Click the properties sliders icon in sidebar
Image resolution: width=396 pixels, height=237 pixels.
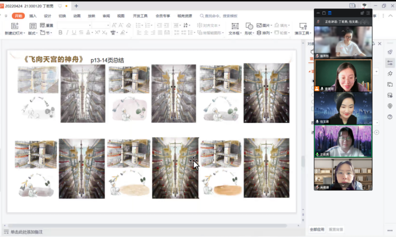(x=390, y=63)
